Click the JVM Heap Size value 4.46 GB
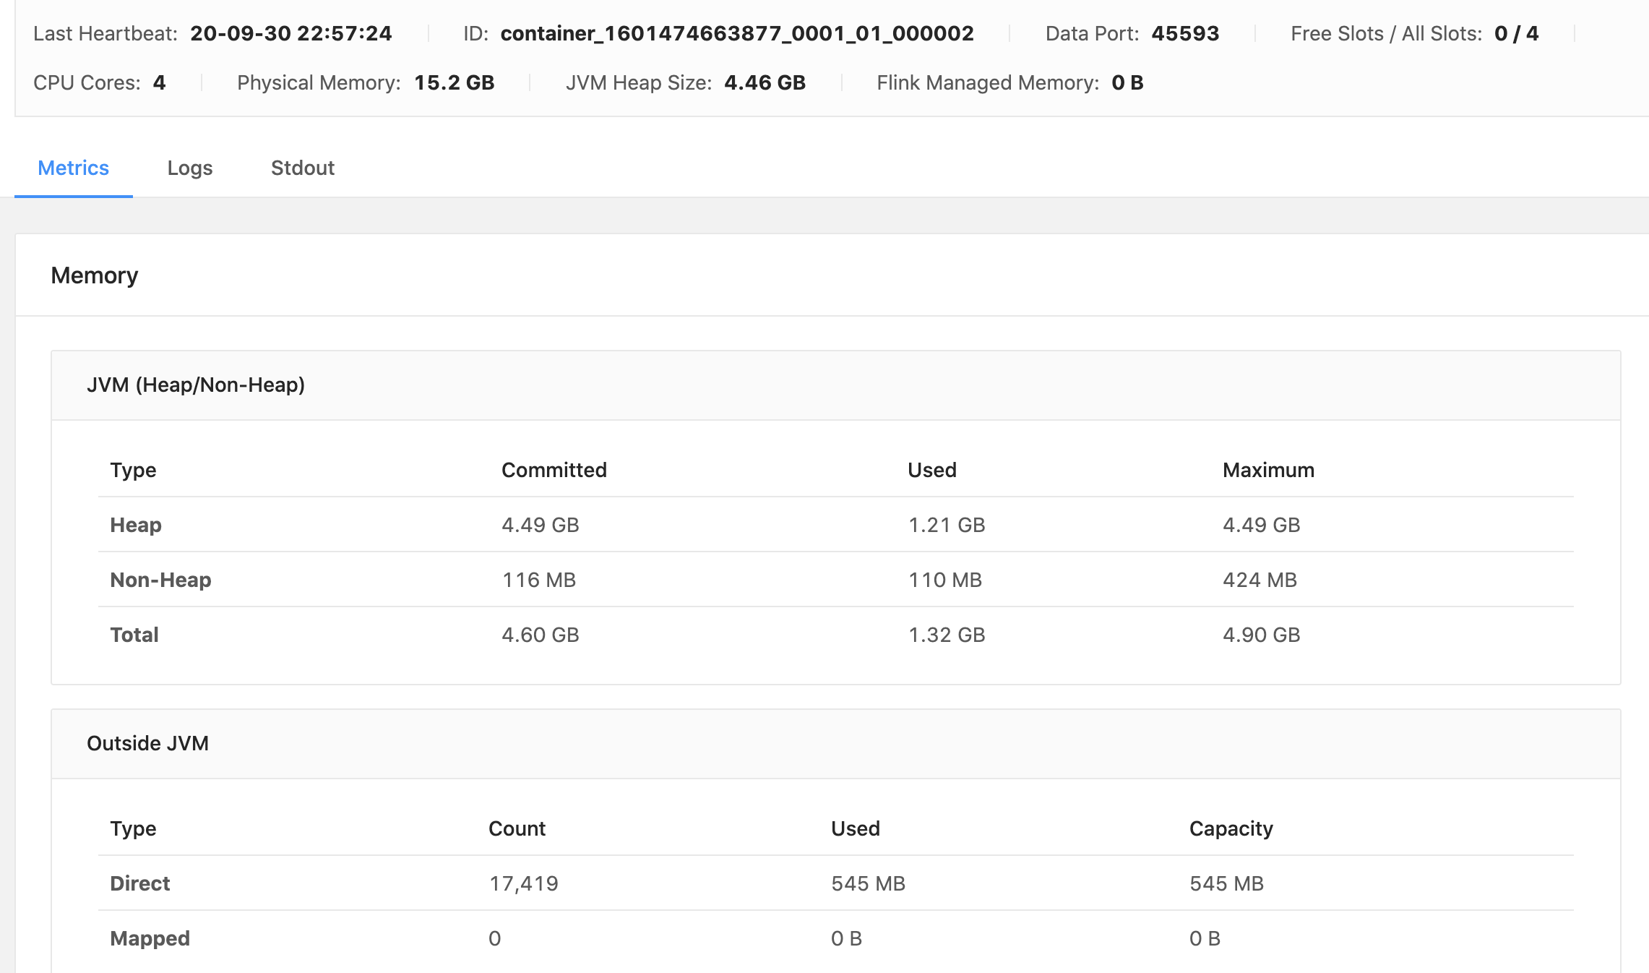 point(765,82)
